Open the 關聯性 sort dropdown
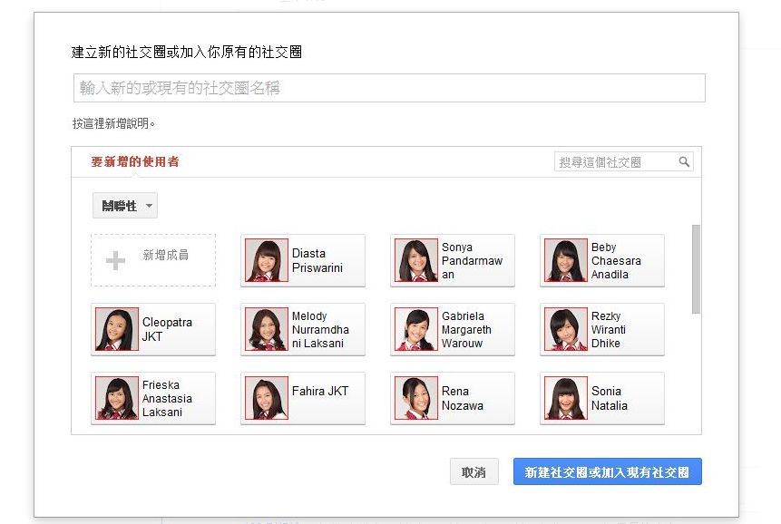 click(125, 206)
